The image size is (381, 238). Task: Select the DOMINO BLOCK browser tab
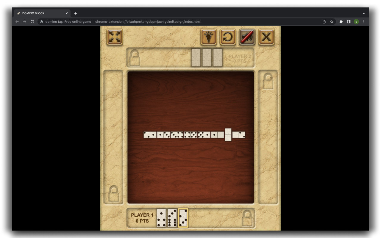tap(42, 13)
